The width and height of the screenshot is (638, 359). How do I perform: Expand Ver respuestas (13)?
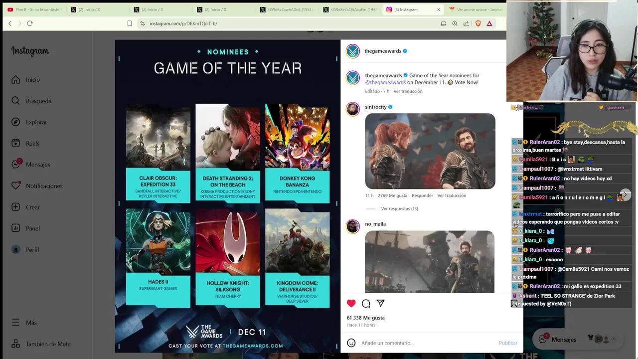point(399,208)
